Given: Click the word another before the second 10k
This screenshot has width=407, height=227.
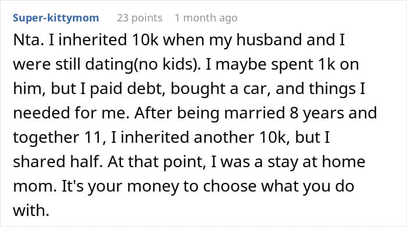Looking at the screenshot, I should [224, 138].
